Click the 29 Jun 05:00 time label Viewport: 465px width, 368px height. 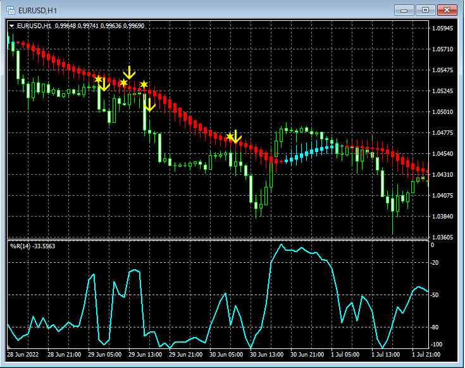(104, 354)
